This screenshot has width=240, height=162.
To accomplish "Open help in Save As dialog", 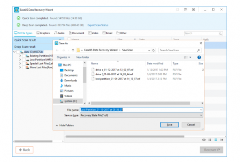I will [x=199, y=57].
